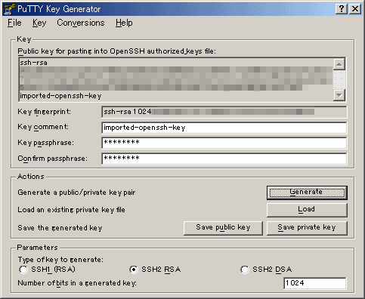Click the PuTTY Key Generator title bar icon
Viewport: 365px width, 299px height.
(10, 9)
